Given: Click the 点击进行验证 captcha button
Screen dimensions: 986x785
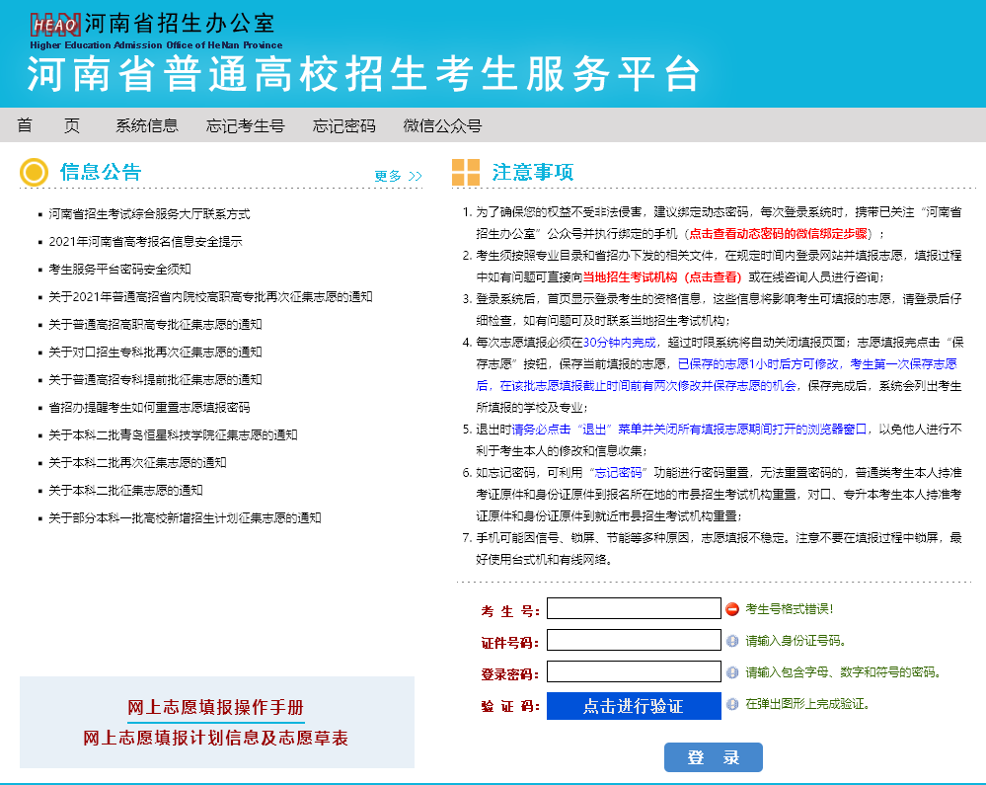Looking at the screenshot, I should tap(633, 706).
